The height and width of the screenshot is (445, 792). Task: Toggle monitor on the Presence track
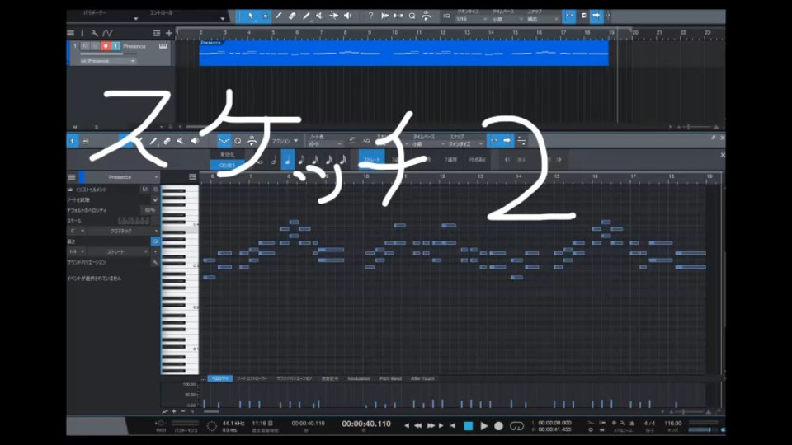[116, 46]
